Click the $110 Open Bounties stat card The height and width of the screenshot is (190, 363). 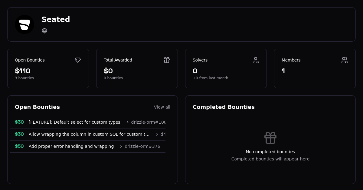coord(48,71)
